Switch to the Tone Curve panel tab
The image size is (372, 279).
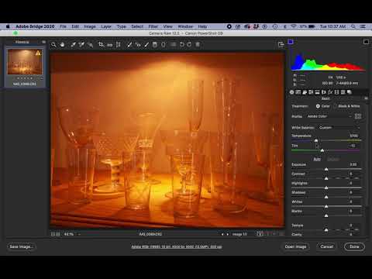point(298,92)
